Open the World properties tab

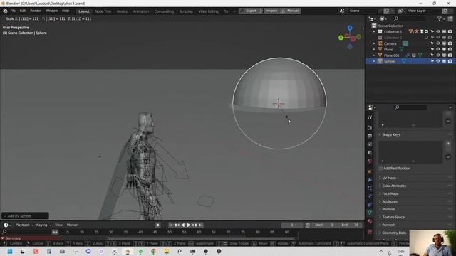point(370,161)
